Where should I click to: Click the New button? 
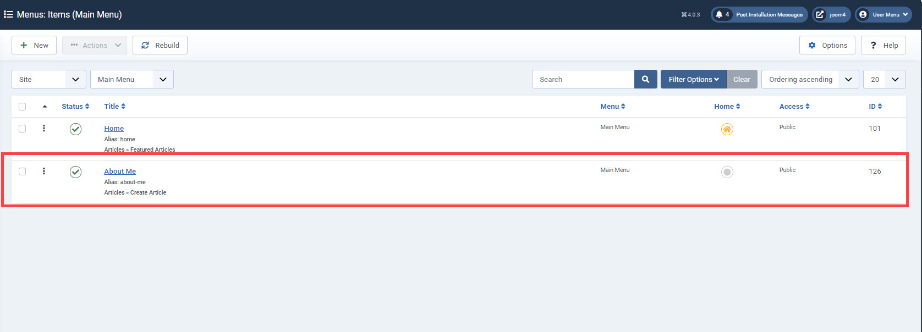(34, 45)
